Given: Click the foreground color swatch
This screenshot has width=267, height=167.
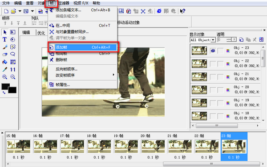Looking at the screenshot, I should coord(5,86).
